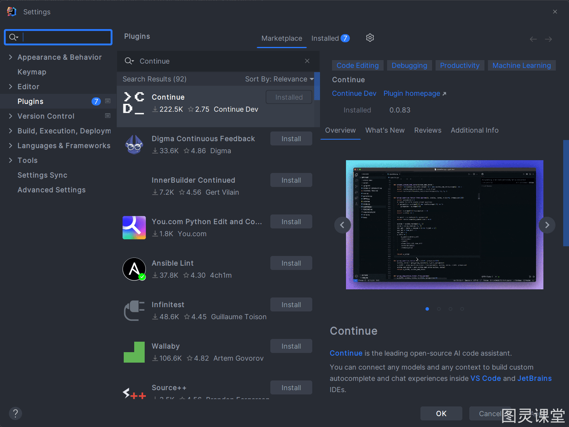
Task: Select the Wallaby plugin icon
Action: pos(134,352)
